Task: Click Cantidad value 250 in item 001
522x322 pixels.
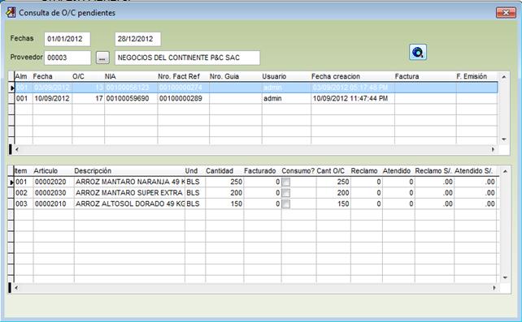Action: click(224, 182)
